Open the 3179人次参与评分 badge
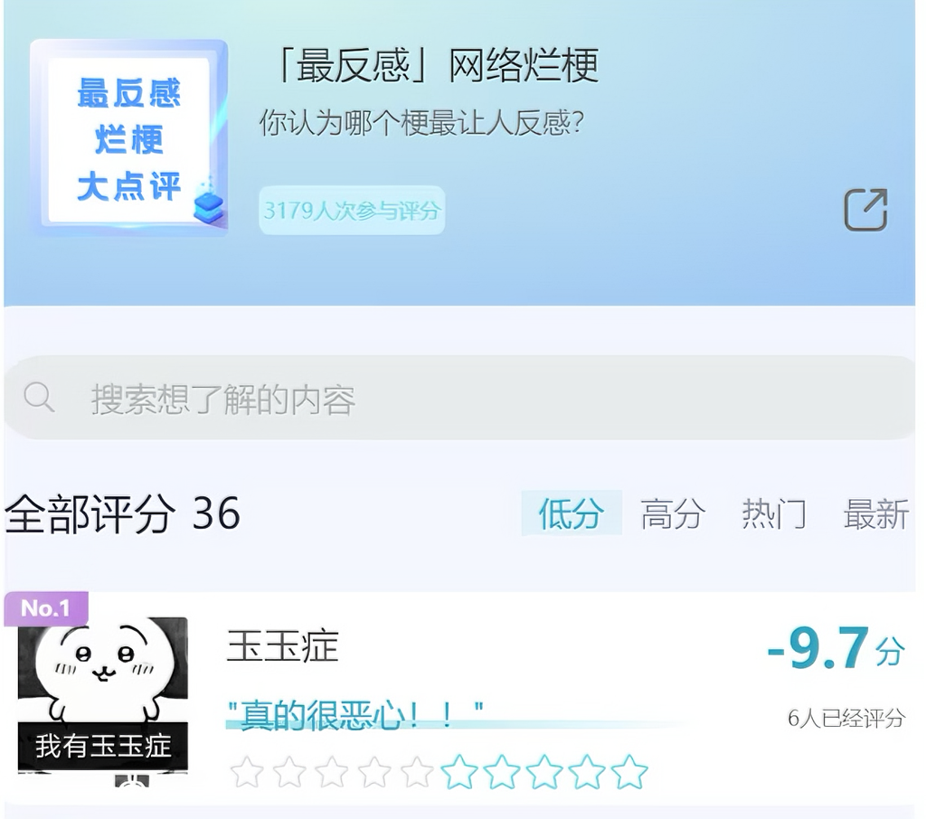 [352, 211]
